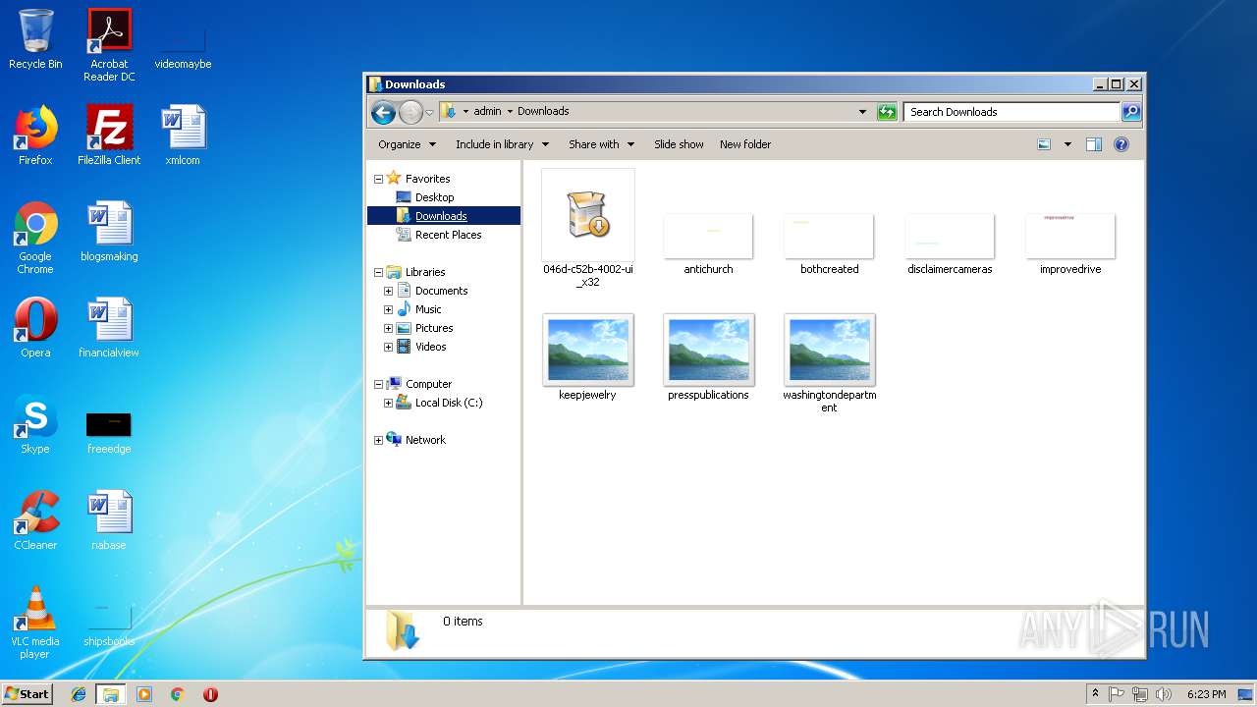
Task: Collapse the Computer tree section
Action: 378,385
